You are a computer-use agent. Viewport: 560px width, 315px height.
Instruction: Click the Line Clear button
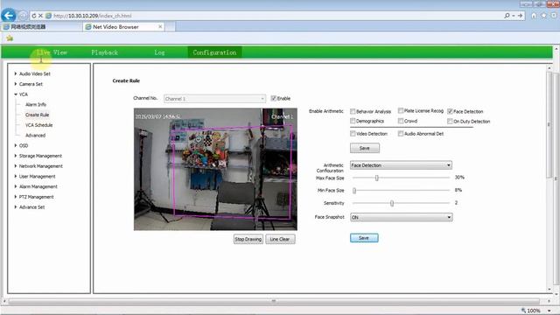point(280,239)
